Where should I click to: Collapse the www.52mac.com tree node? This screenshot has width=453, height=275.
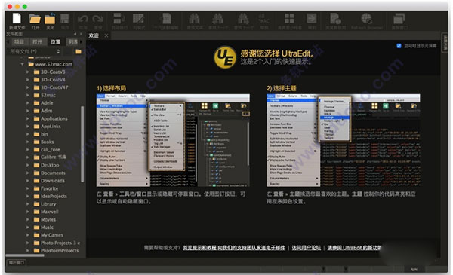[22, 64]
